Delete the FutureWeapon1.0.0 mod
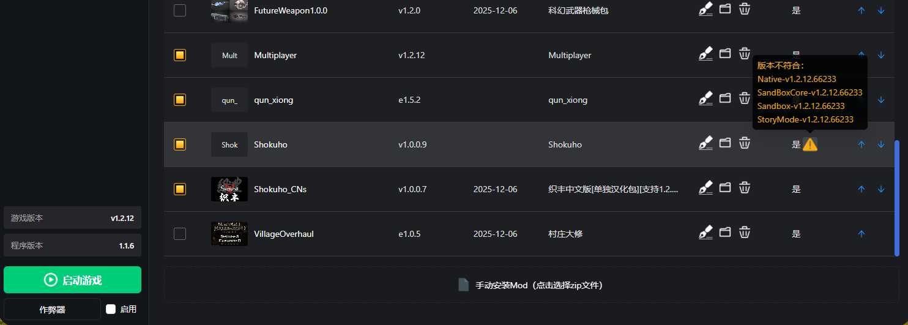 (745, 9)
